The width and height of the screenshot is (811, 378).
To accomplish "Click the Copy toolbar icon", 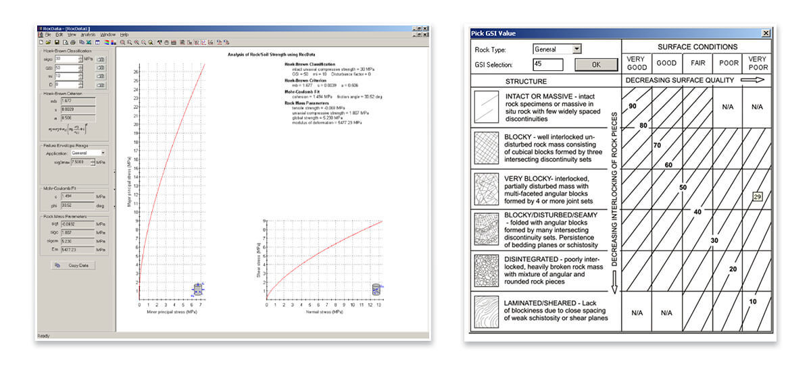I will pos(82,42).
